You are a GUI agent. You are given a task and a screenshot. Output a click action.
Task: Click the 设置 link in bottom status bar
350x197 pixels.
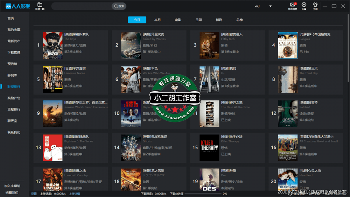tap(34, 194)
